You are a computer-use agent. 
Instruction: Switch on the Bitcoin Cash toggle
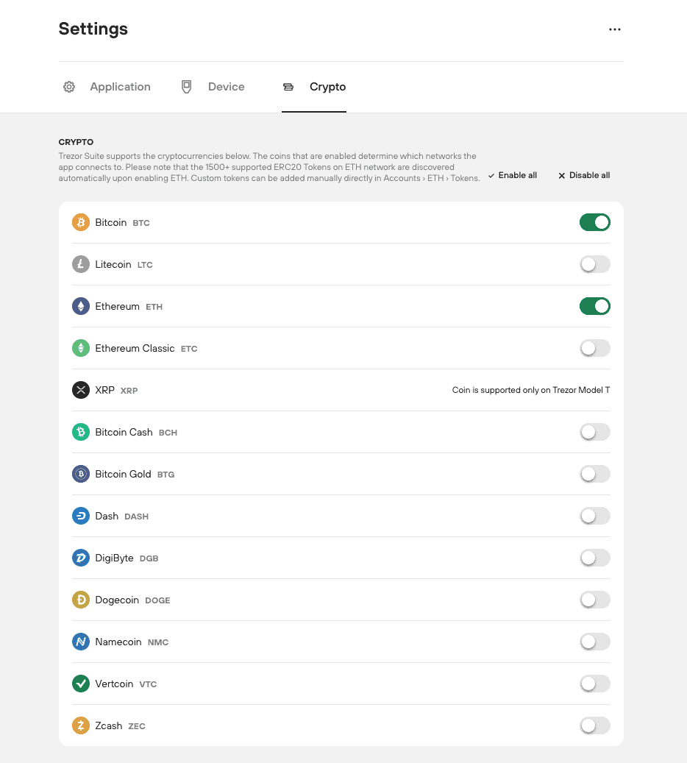tap(594, 432)
